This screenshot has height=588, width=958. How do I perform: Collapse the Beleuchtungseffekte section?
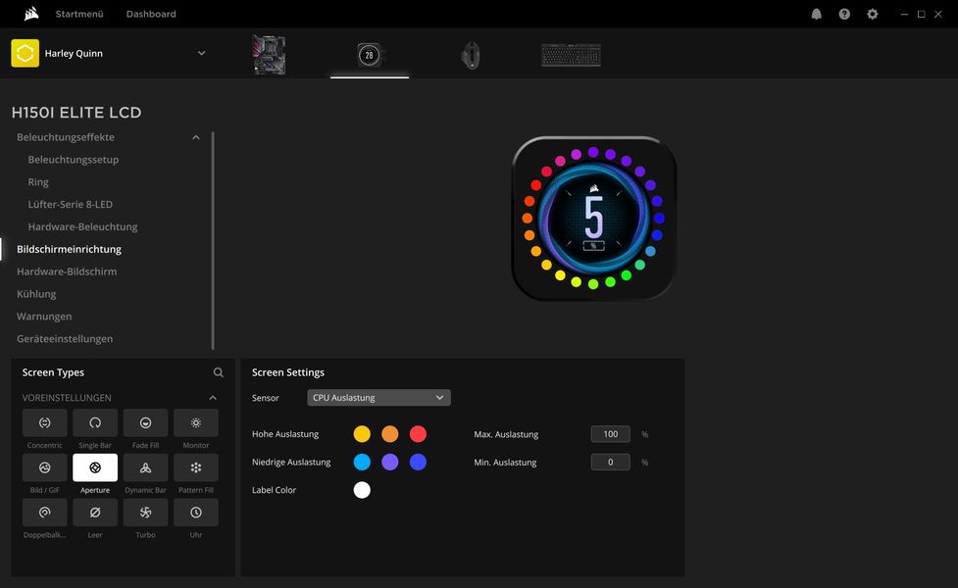pyautogui.click(x=196, y=137)
